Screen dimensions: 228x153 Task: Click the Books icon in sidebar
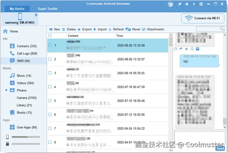coord(12,112)
